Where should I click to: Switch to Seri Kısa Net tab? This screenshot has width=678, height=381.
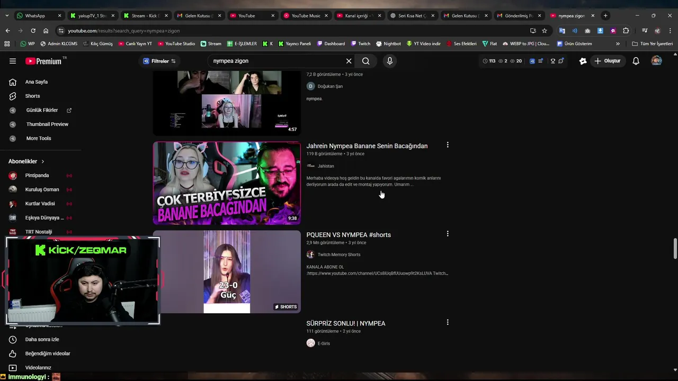(412, 16)
